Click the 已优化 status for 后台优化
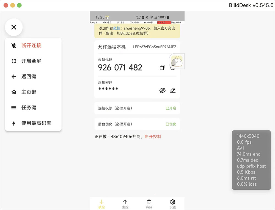The image size is (275, 210). 171,124
